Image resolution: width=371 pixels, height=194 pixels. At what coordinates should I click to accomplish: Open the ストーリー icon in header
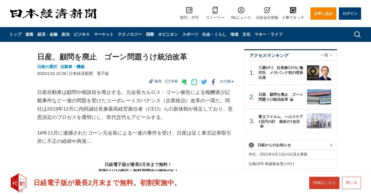[x=215, y=10]
